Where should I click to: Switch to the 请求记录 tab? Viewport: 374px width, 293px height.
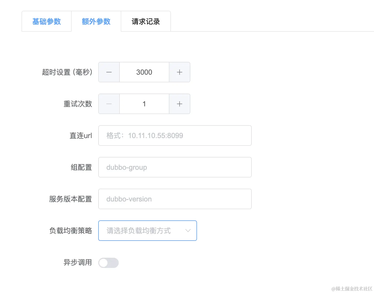(145, 21)
